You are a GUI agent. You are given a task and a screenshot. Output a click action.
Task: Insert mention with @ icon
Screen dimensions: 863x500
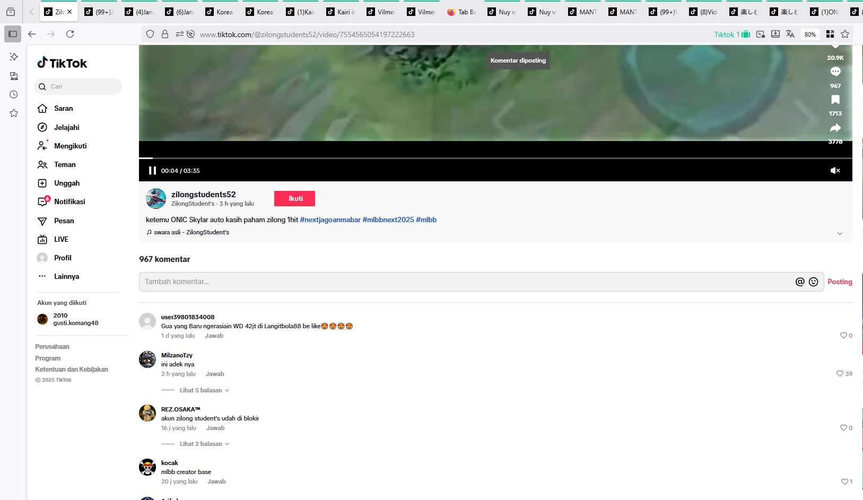point(800,282)
